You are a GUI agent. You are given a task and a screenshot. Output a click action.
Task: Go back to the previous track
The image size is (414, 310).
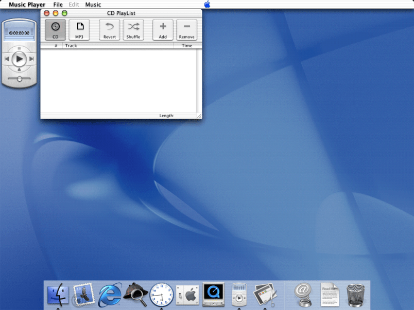pyautogui.click(x=7, y=59)
